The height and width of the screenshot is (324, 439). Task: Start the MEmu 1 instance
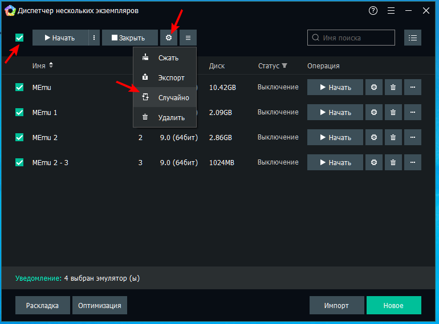335,112
